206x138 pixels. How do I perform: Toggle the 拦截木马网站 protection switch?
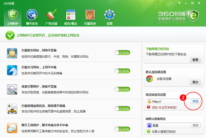[122, 71]
